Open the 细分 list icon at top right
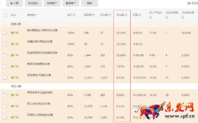The image size is (198, 123). 189,3
